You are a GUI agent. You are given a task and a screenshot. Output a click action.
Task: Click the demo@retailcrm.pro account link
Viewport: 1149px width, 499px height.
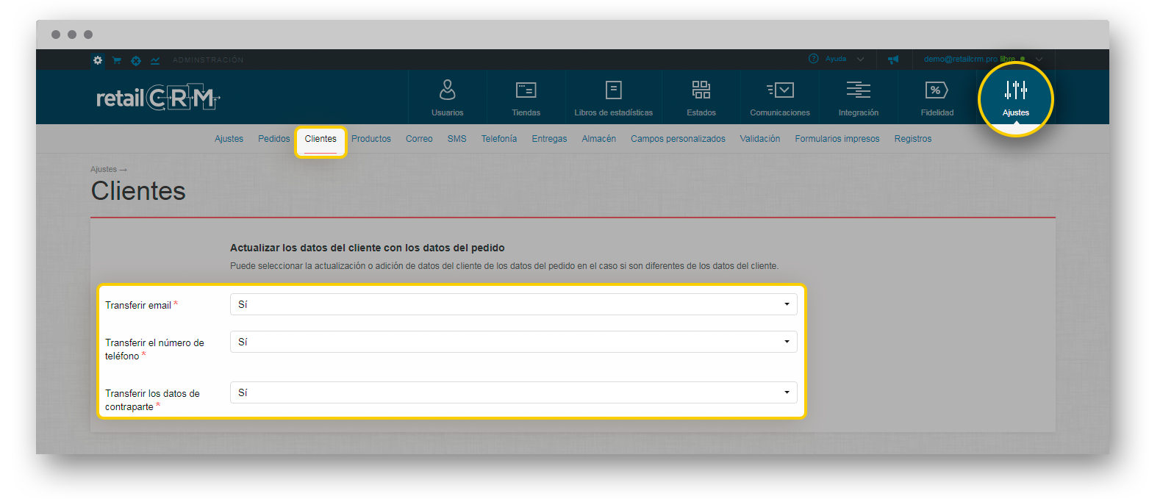coord(960,59)
